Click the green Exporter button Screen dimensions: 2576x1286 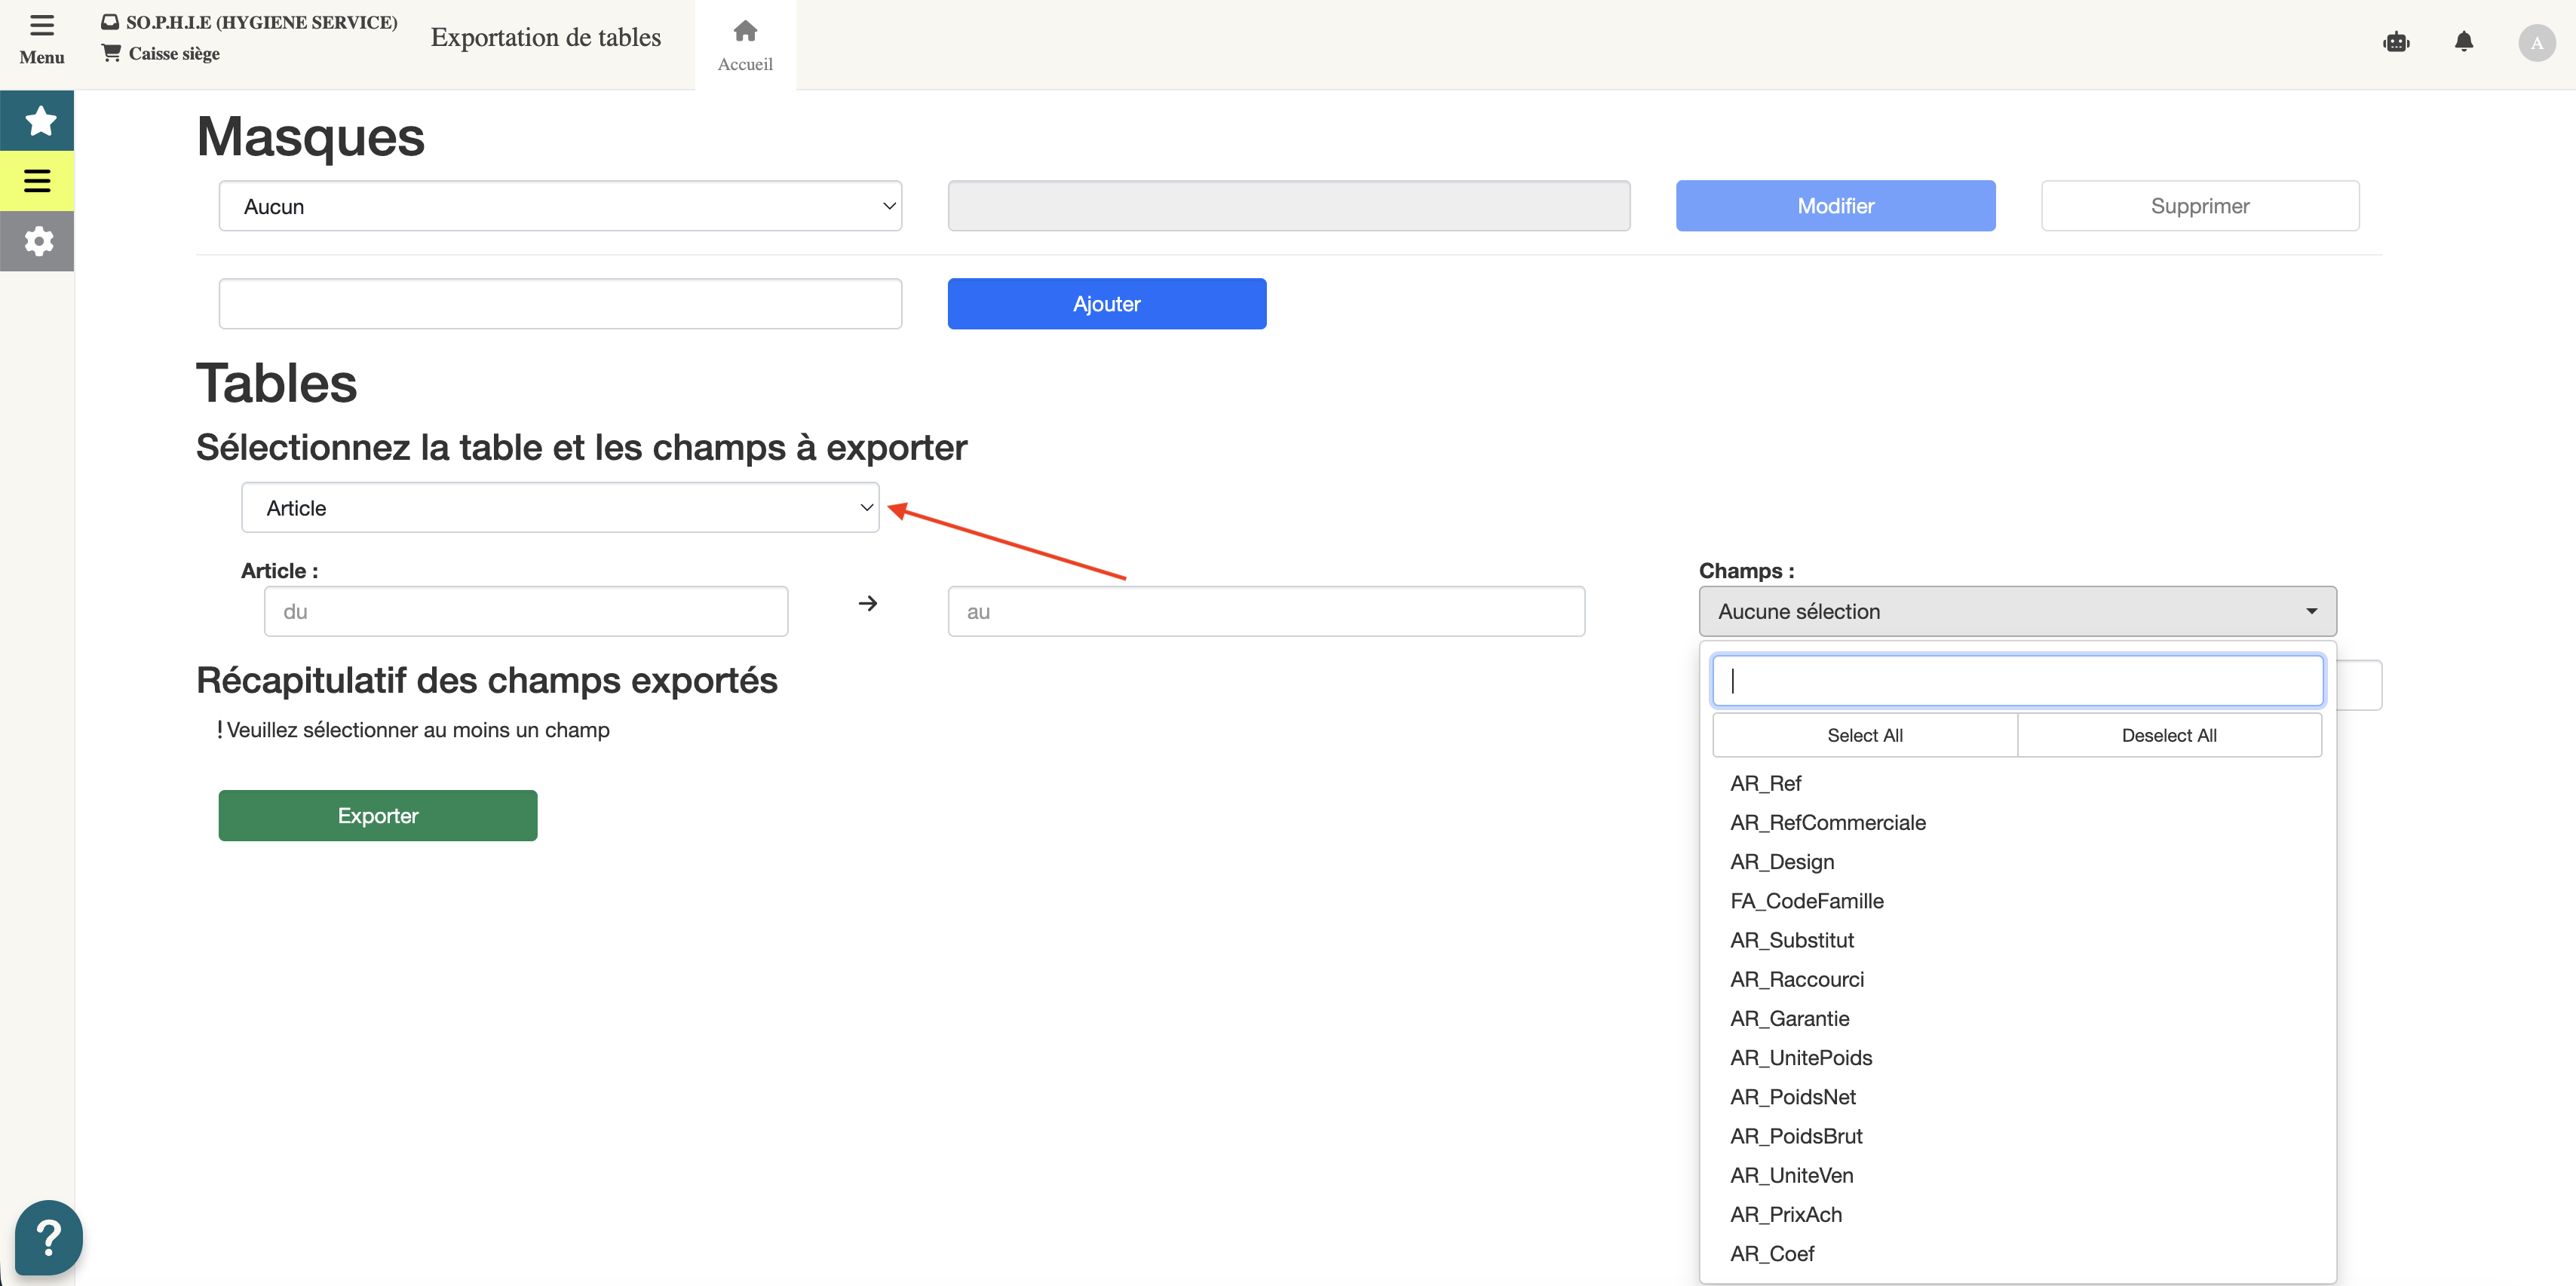(378, 816)
